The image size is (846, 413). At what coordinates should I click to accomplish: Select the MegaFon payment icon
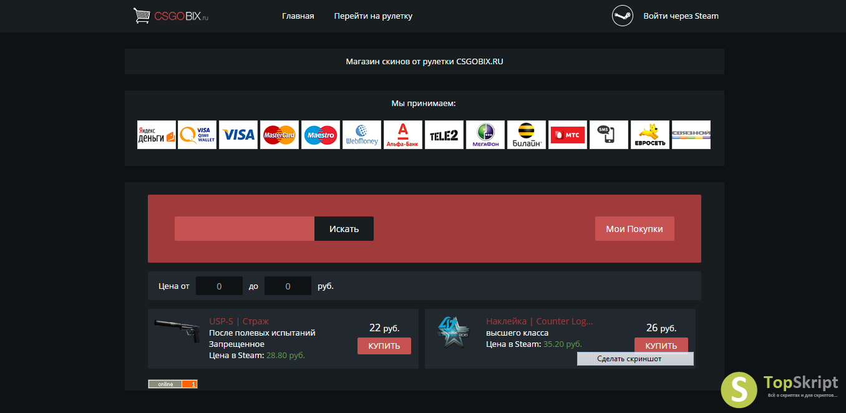tap(485, 135)
